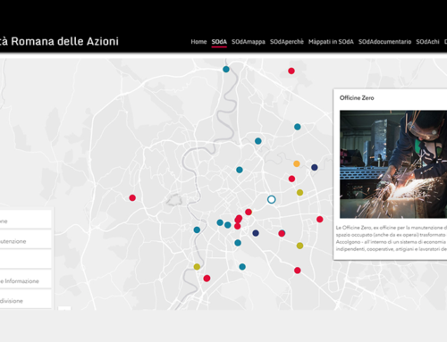
Task: Select the SOdA navigation tab
Action: click(x=219, y=42)
